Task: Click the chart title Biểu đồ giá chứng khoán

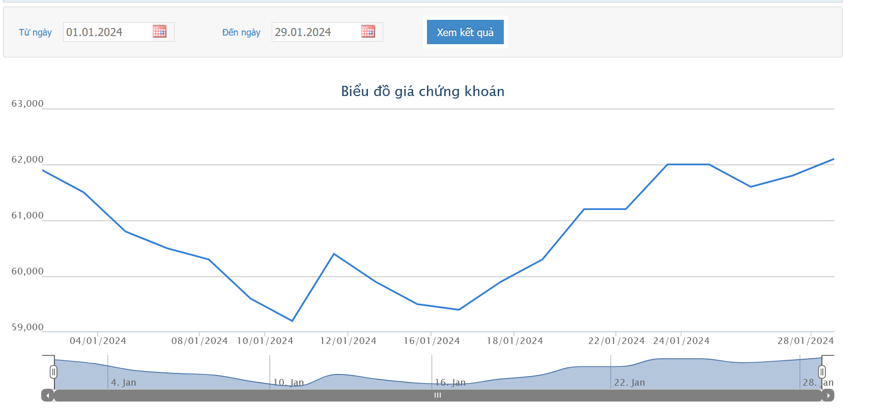Action: 422,91
